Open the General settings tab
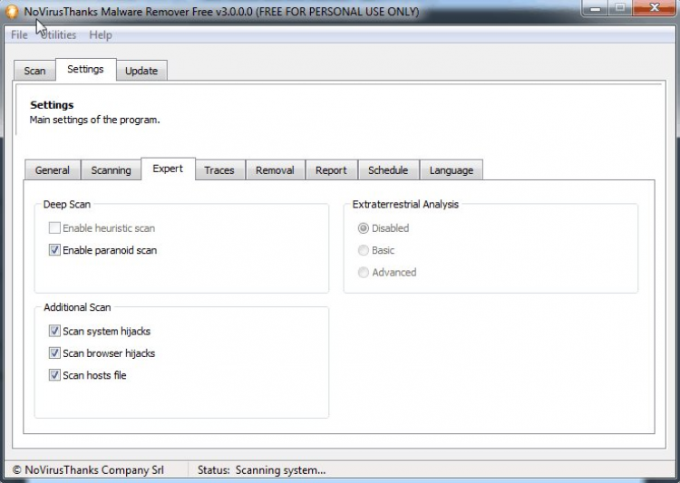This screenshot has width=680, height=483. (x=53, y=170)
